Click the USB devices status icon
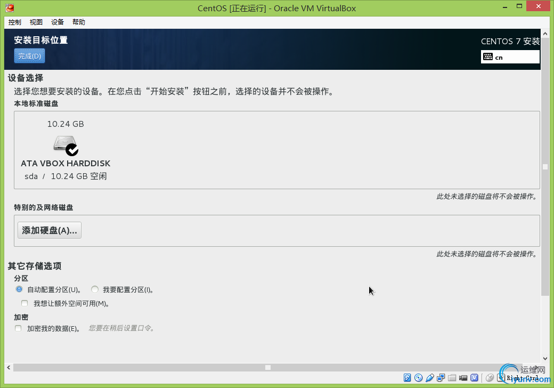The image size is (554, 388). pyautogui.click(x=430, y=378)
